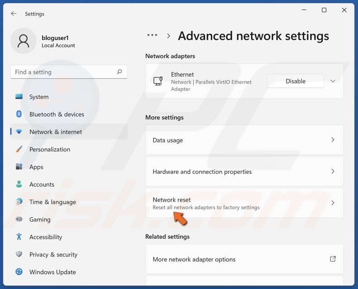
Task: Open Hardware and connection properties chevron
Action: click(x=333, y=171)
